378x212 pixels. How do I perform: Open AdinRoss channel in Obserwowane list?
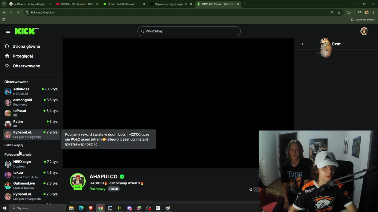(32, 91)
